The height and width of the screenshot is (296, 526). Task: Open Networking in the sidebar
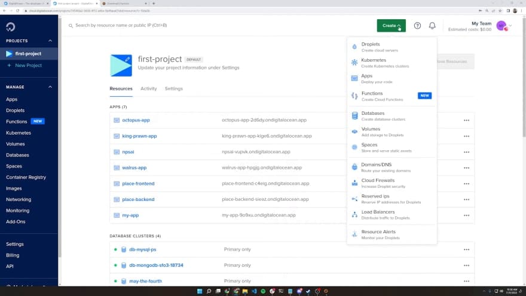pos(19,199)
